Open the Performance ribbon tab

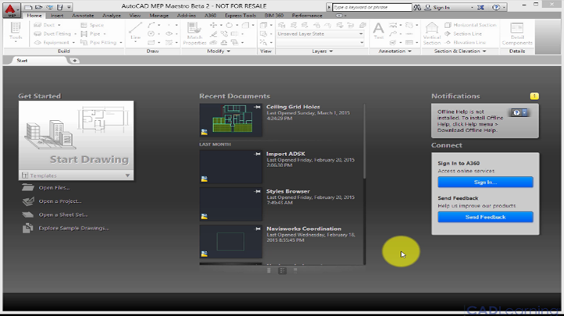click(x=307, y=16)
